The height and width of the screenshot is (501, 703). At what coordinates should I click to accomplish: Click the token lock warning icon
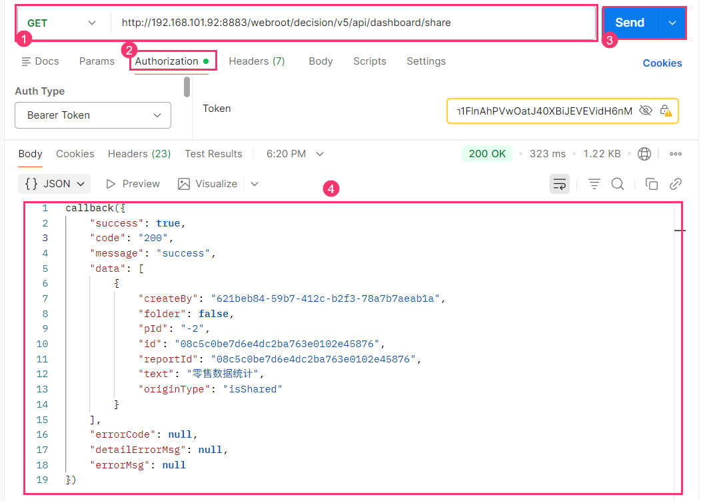pyautogui.click(x=666, y=111)
